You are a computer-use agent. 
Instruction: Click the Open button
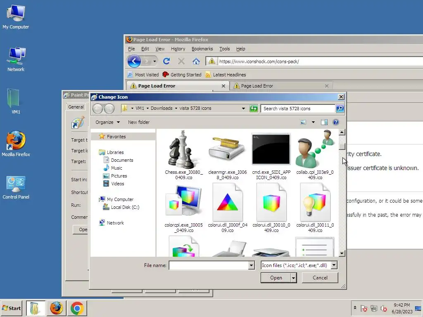(276, 278)
